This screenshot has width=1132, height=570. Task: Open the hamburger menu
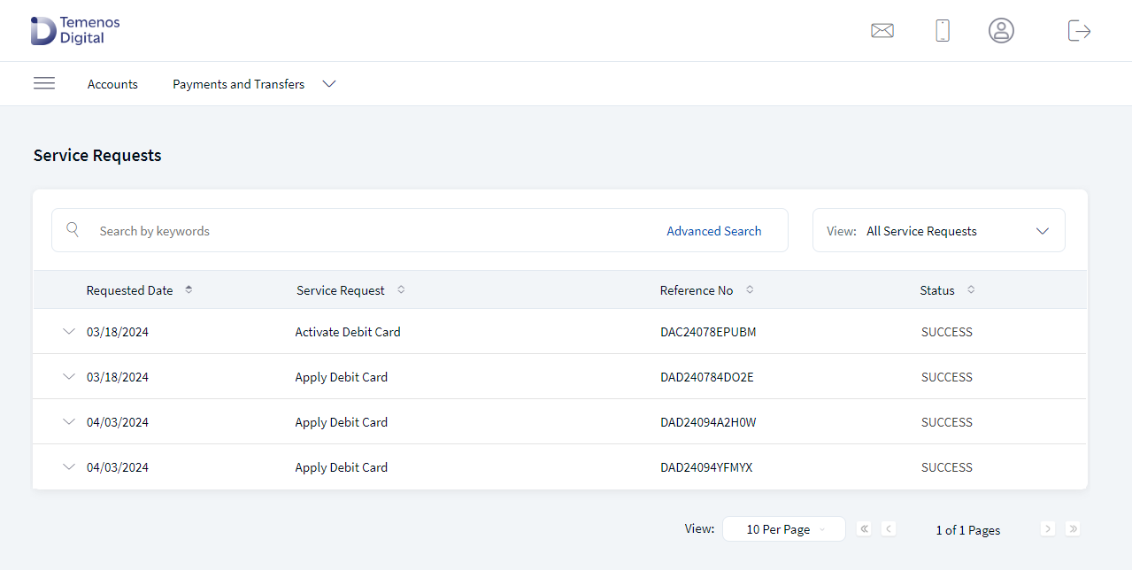(44, 83)
